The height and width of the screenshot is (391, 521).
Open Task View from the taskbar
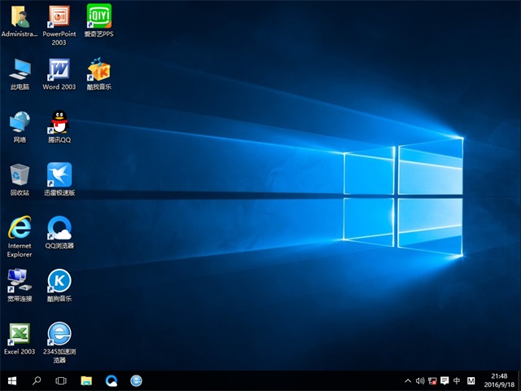coord(61,380)
